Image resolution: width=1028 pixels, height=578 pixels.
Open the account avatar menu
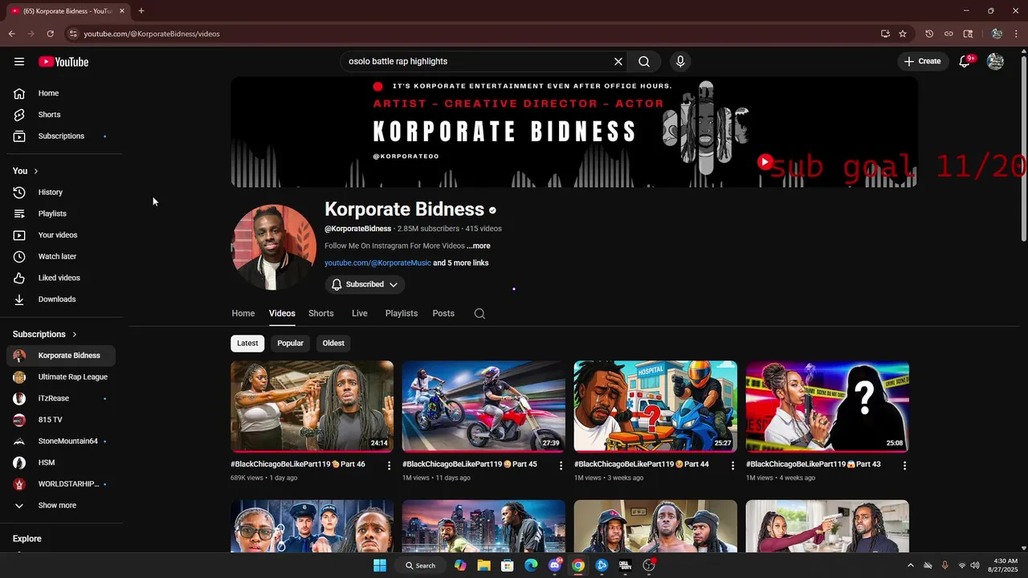click(995, 62)
